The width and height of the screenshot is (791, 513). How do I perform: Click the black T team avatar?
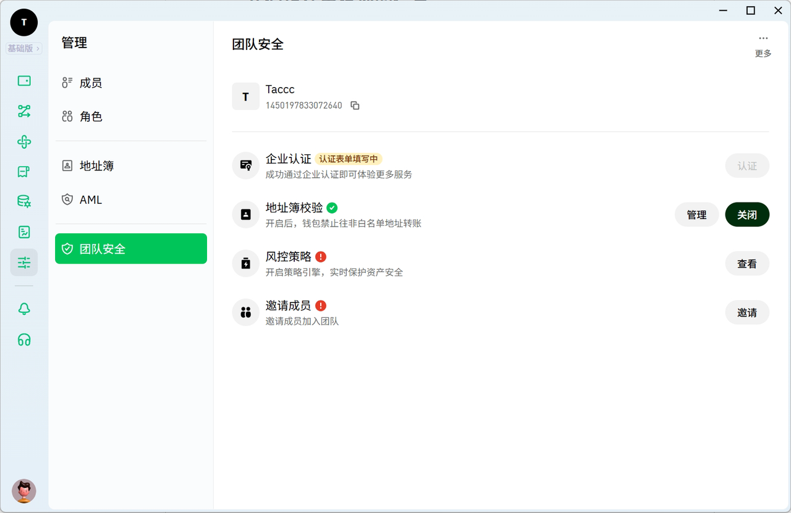(x=24, y=22)
